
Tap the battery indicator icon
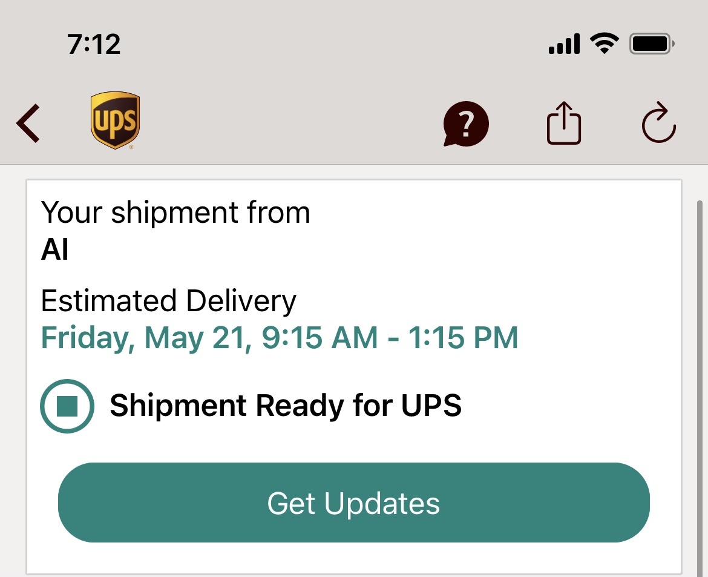tap(652, 44)
